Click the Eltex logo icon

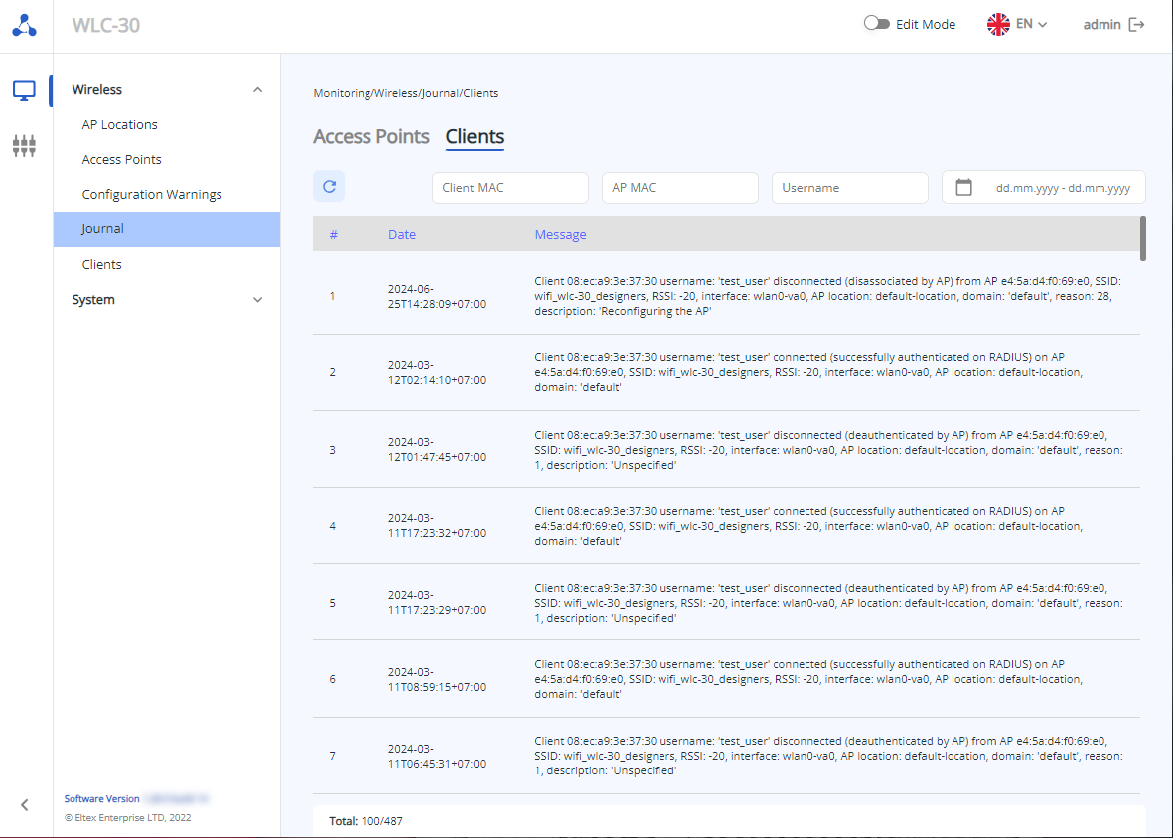point(25,26)
